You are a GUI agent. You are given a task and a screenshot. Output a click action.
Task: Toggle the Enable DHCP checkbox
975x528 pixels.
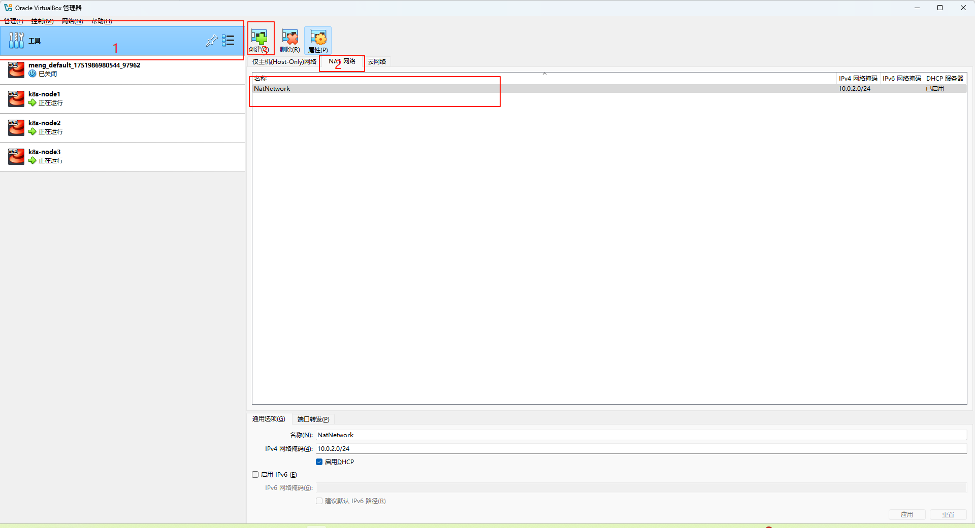(319, 462)
